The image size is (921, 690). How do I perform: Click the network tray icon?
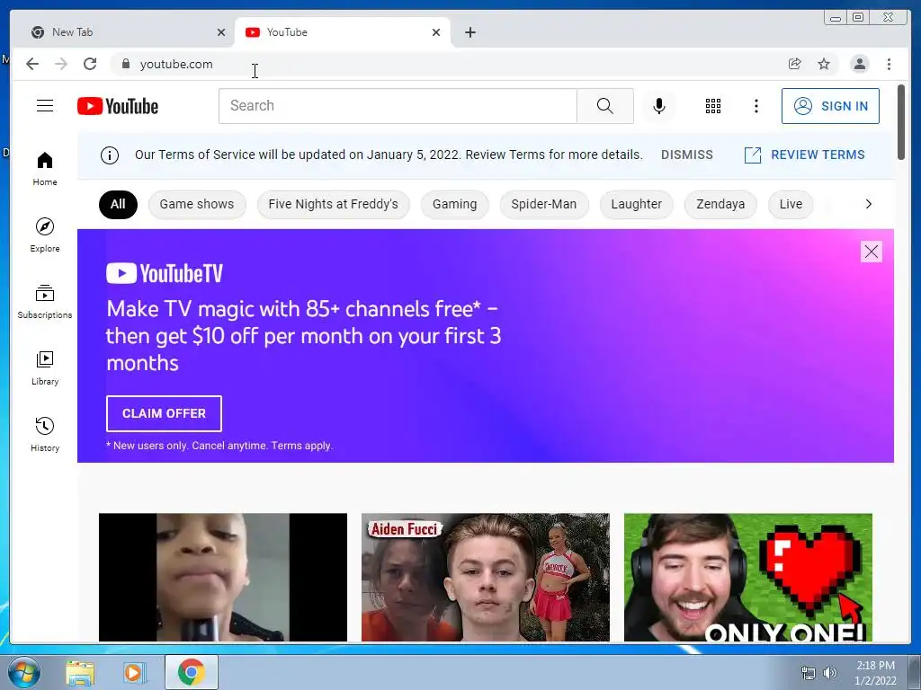pos(809,673)
